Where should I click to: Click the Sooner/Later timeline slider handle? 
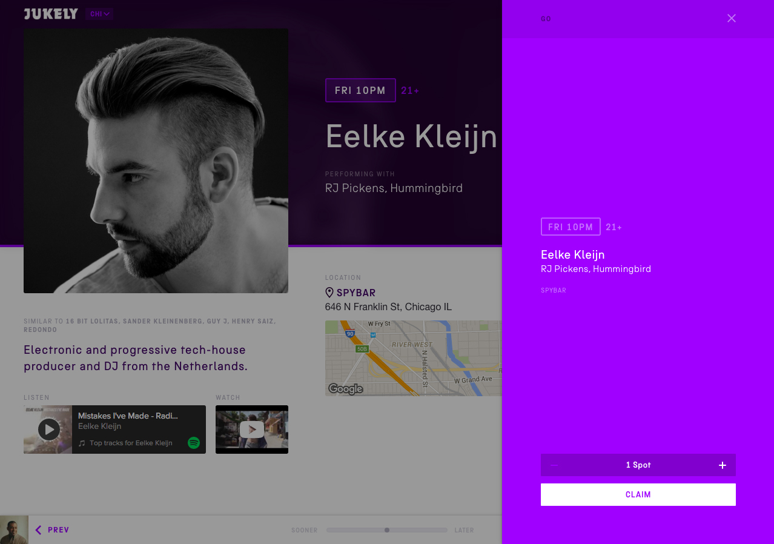pyautogui.click(x=387, y=530)
